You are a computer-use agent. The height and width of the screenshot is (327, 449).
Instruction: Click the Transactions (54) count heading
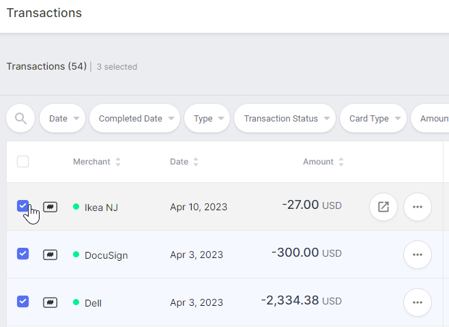46,66
